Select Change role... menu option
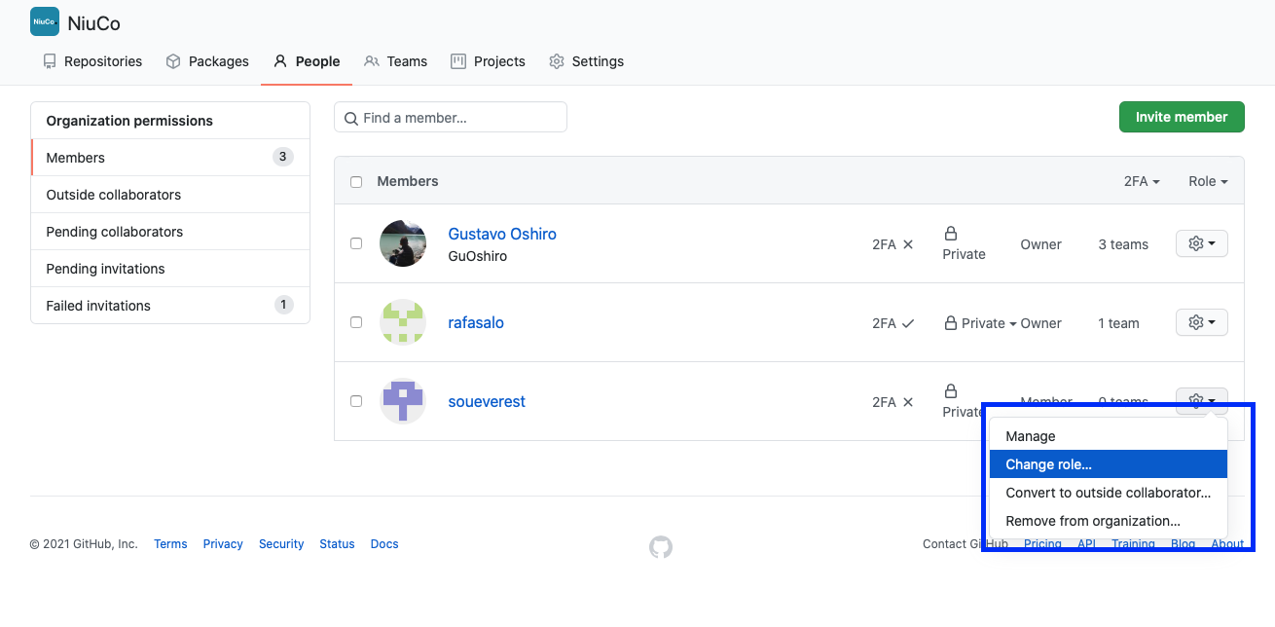Screen dimensions: 1275x627 pyautogui.click(x=1109, y=464)
